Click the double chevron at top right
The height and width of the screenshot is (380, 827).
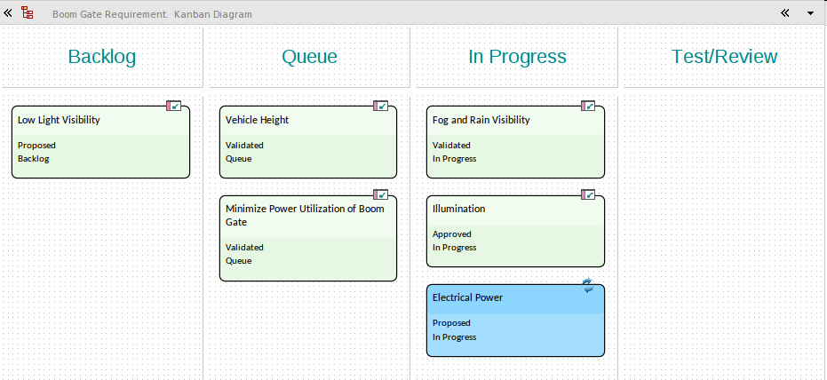[784, 13]
